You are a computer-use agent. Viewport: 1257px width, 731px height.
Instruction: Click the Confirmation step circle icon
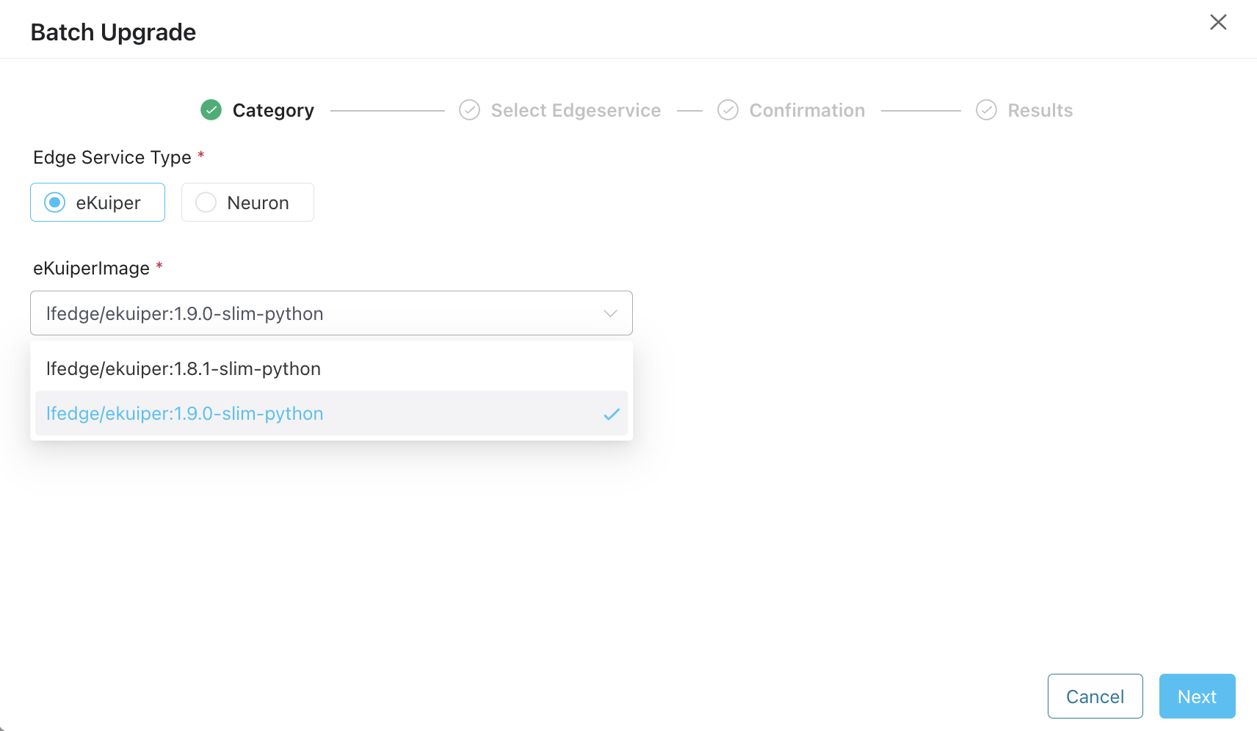coord(727,109)
